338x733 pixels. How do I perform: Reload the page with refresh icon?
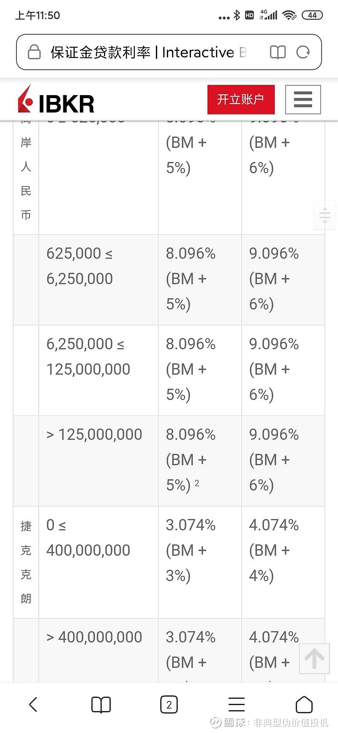pyautogui.click(x=303, y=52)
